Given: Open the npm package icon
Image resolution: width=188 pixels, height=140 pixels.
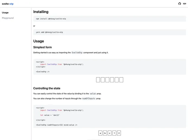Looking at the screenshot, I should pyautogui.click(x=184, y=4).
